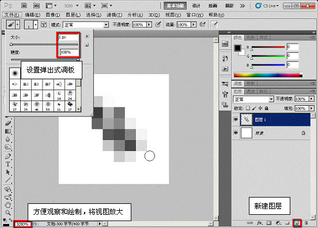The width and height of the screenshot is (318, 228).
Task: Select the 绘画 workspace
Action: (x=213, y=6)
